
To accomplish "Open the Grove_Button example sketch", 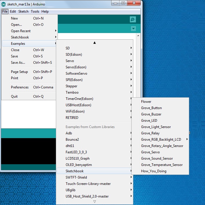I will (x=160, y=108).
